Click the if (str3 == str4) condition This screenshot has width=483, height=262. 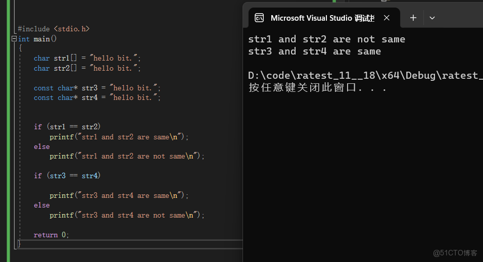pos(67,176)
